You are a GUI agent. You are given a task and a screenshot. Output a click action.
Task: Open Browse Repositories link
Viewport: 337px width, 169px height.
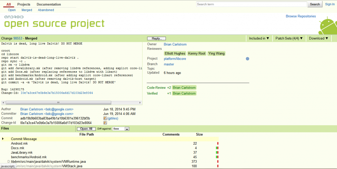tap(301, 16)
